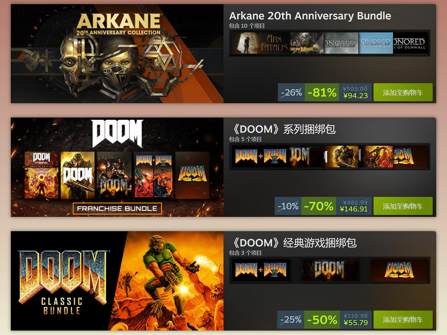Add DOOM franchise bundle to cart

point(403,206)
